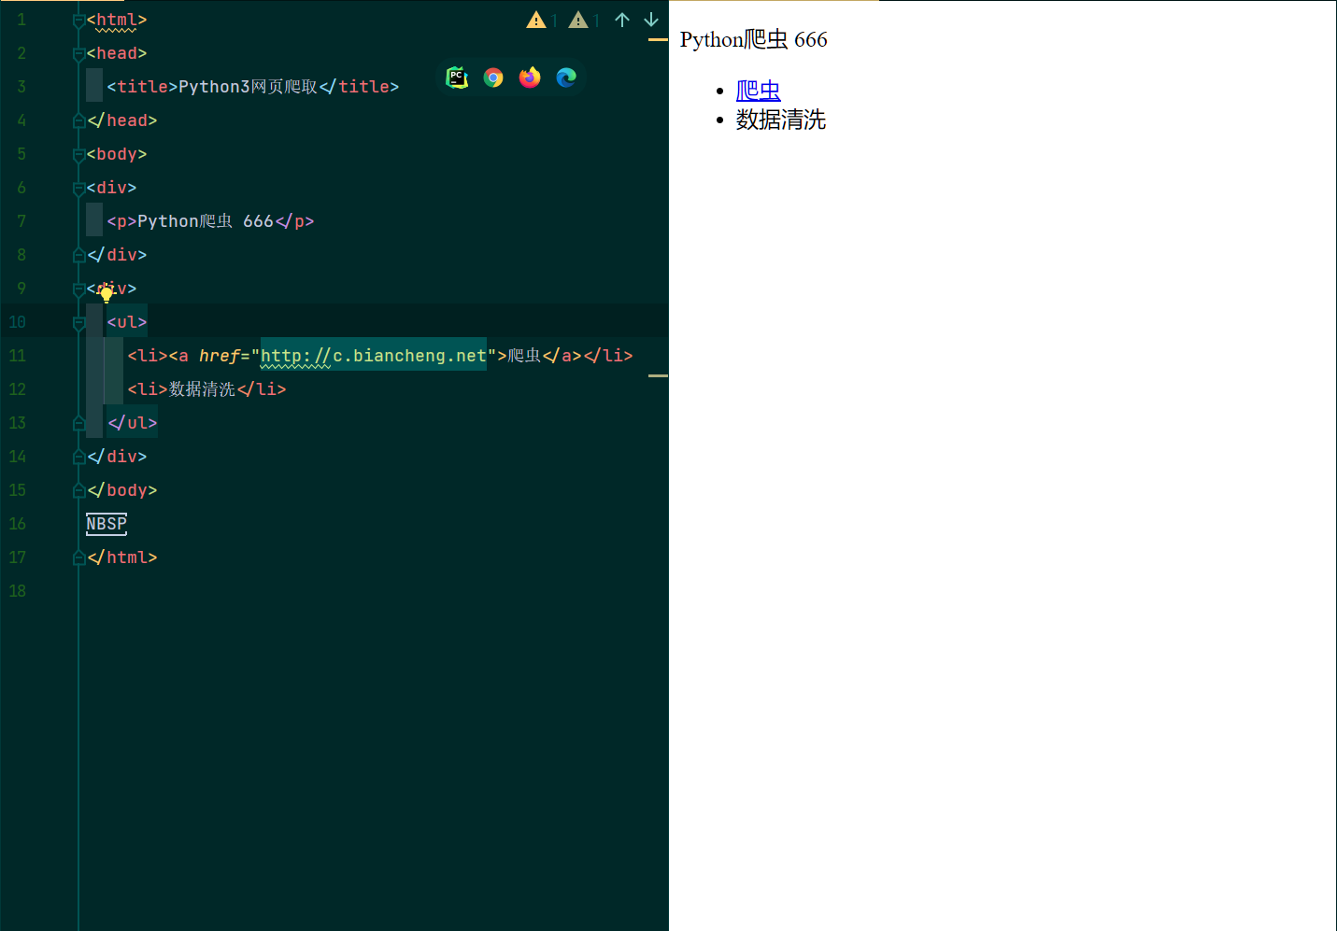Click the p tag code on line 7
The width and height of the screenshot is (1337, 931).
coord(210,221)
